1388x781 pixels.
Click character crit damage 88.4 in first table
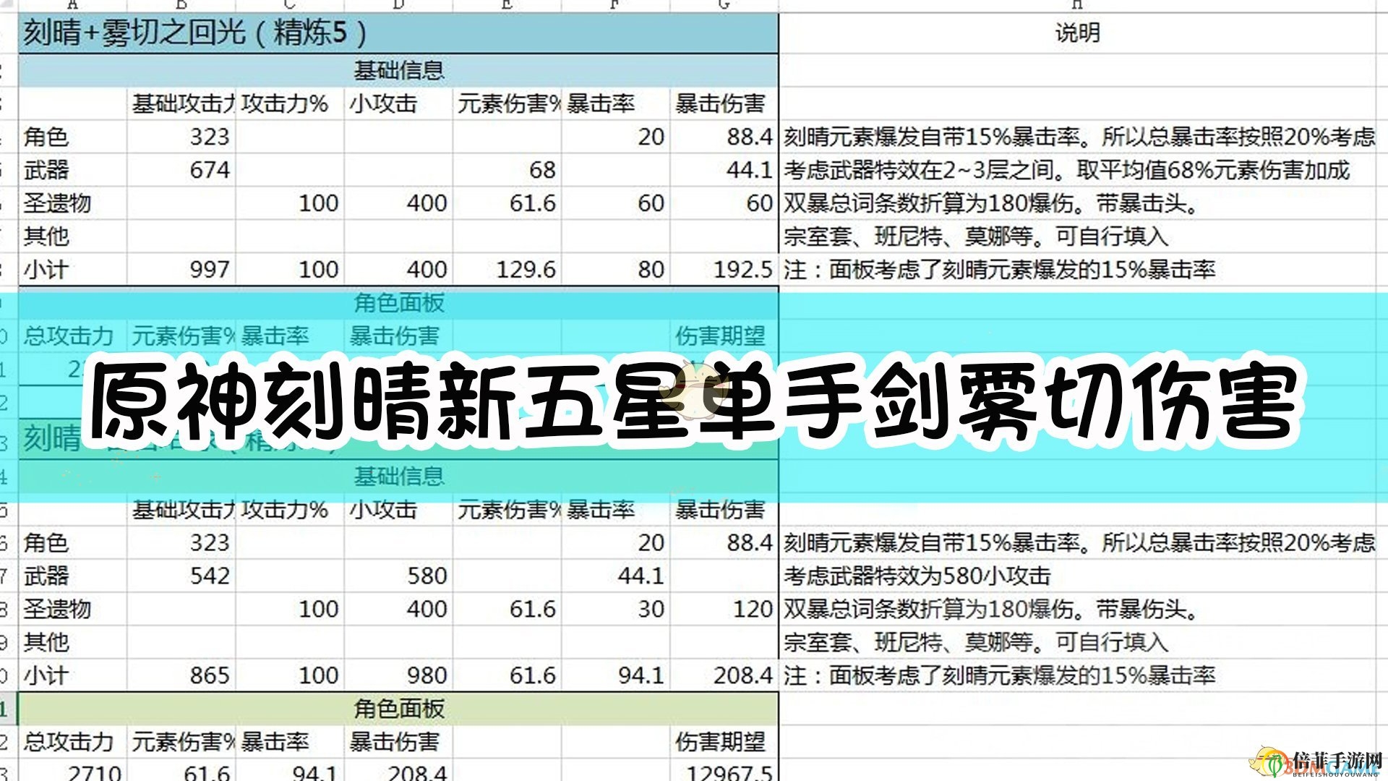pyautogui.click(x=724, y=137)
